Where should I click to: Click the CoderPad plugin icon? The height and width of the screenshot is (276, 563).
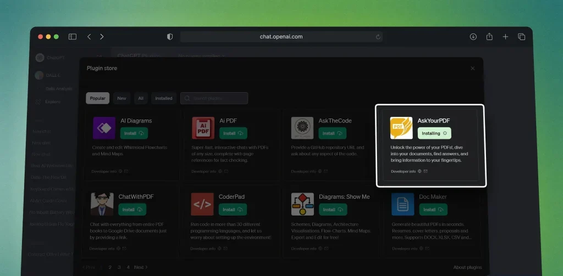(202, 204)
